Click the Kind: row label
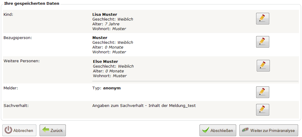 (x=8, y=15)
